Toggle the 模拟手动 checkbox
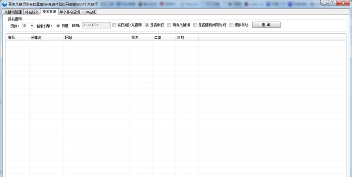This screenshot has height=177, width=352. click(232, 25)
